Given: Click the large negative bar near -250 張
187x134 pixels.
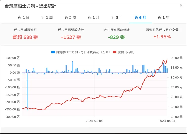Looking at the screenshot, I should pos(27,91).
